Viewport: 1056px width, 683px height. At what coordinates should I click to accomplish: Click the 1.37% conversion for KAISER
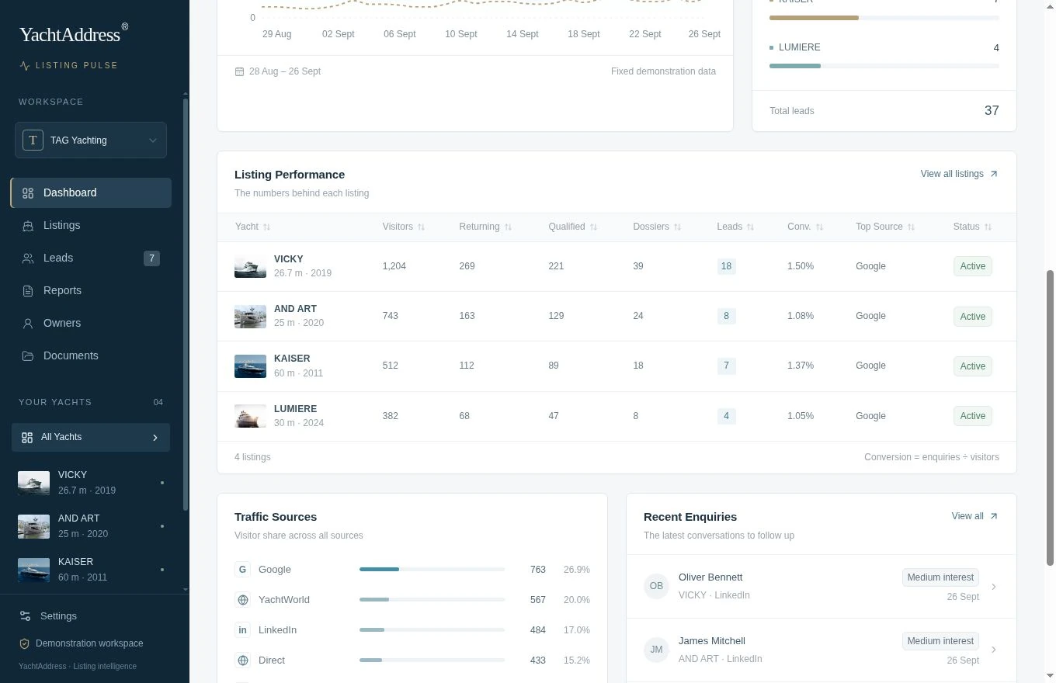tap(801, 366)
